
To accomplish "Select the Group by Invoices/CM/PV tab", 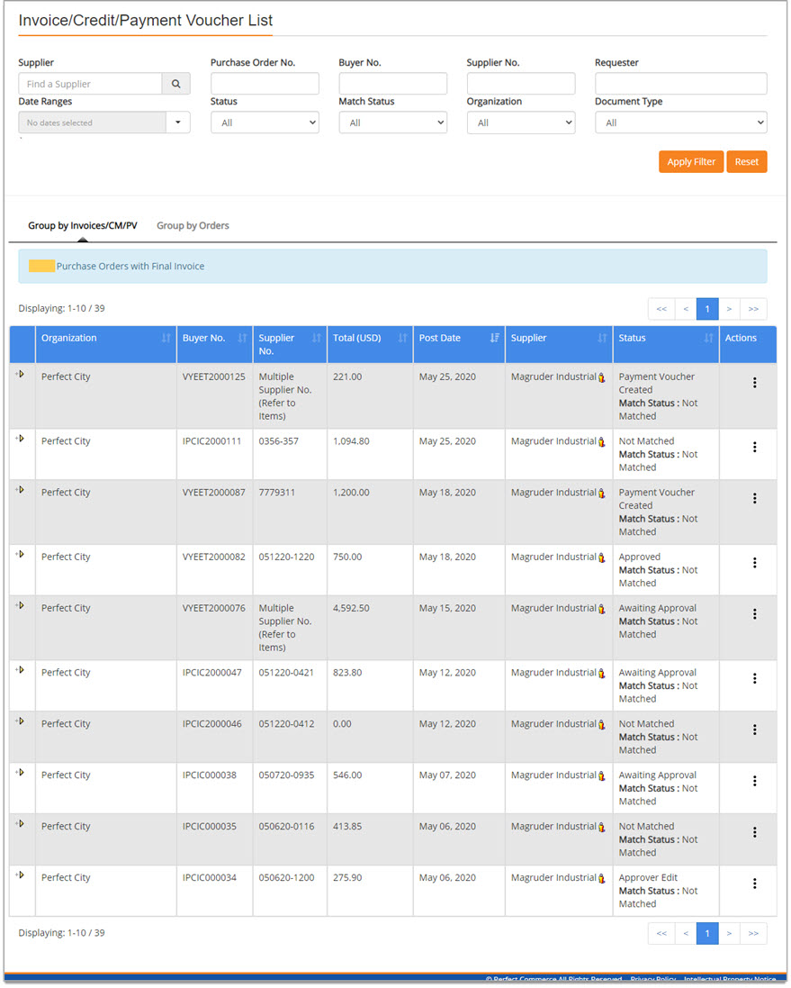I will click(x=83, y=225).
